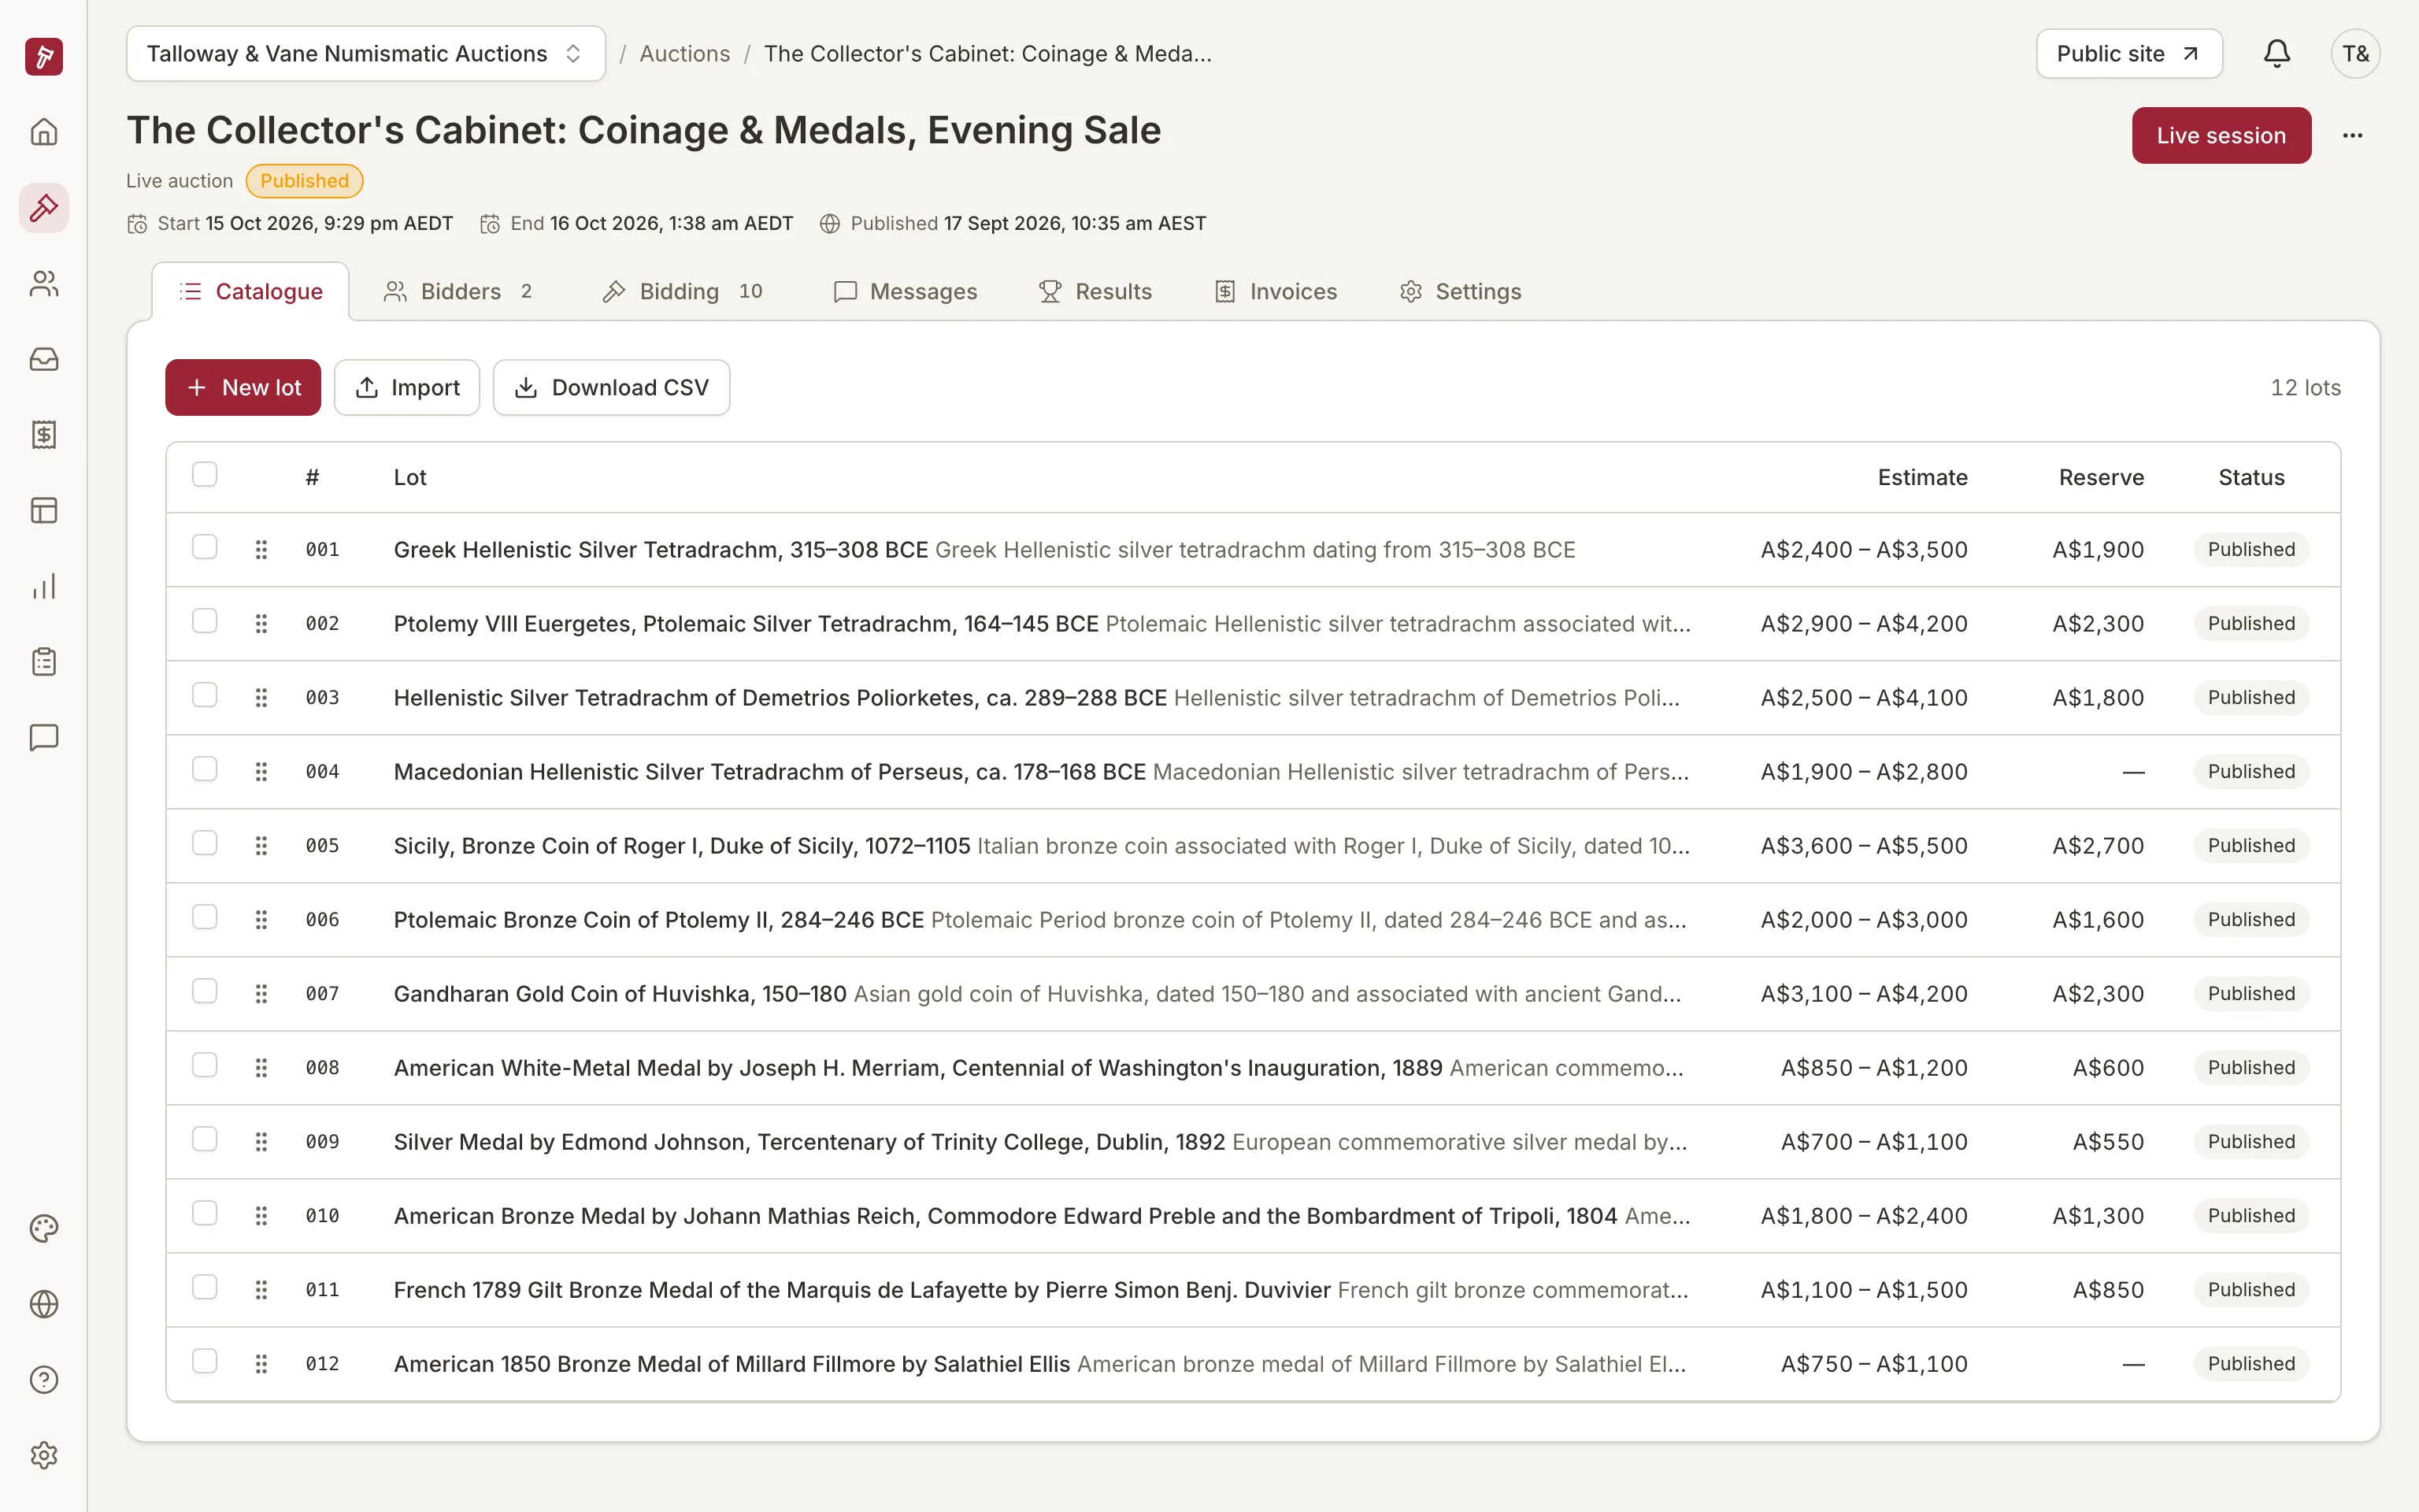
Task: Expand the Talloway & Vane organisation switcher
Action: [x=366, y=54]
